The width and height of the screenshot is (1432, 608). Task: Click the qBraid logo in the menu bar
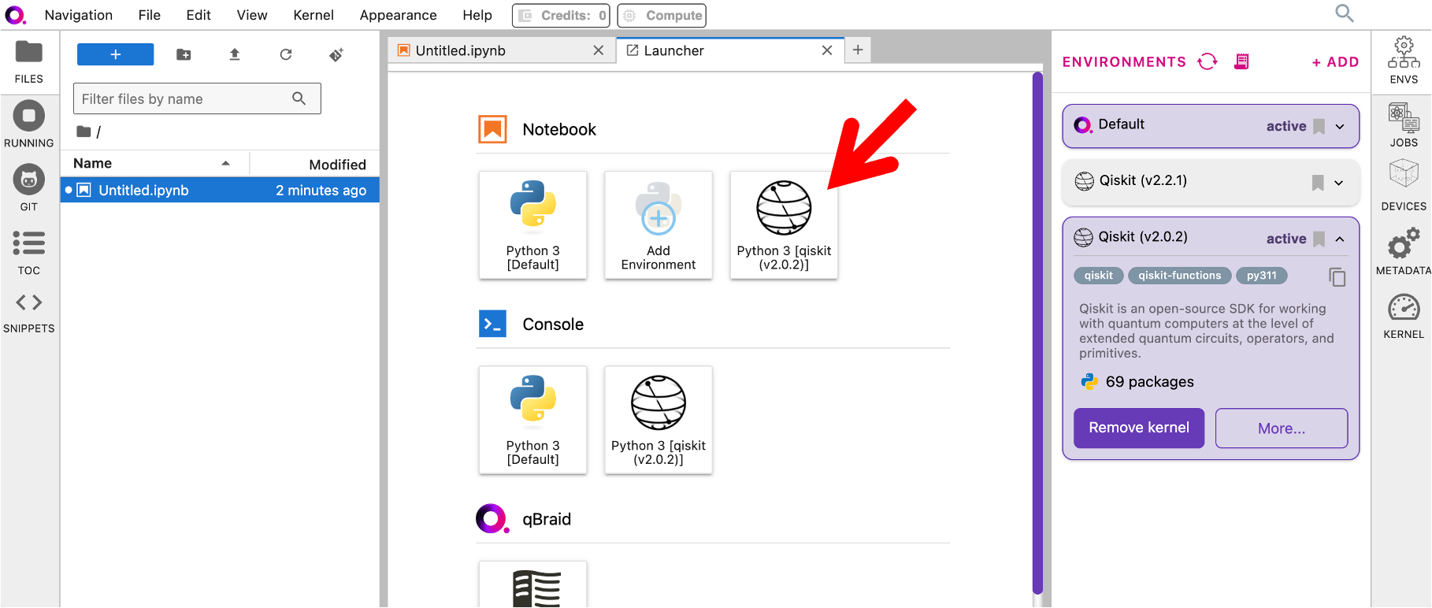pyautogui.click(x=16, y=15)
